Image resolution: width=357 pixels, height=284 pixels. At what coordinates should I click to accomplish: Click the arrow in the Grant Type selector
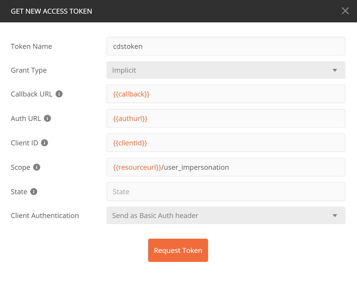[335, 70]
